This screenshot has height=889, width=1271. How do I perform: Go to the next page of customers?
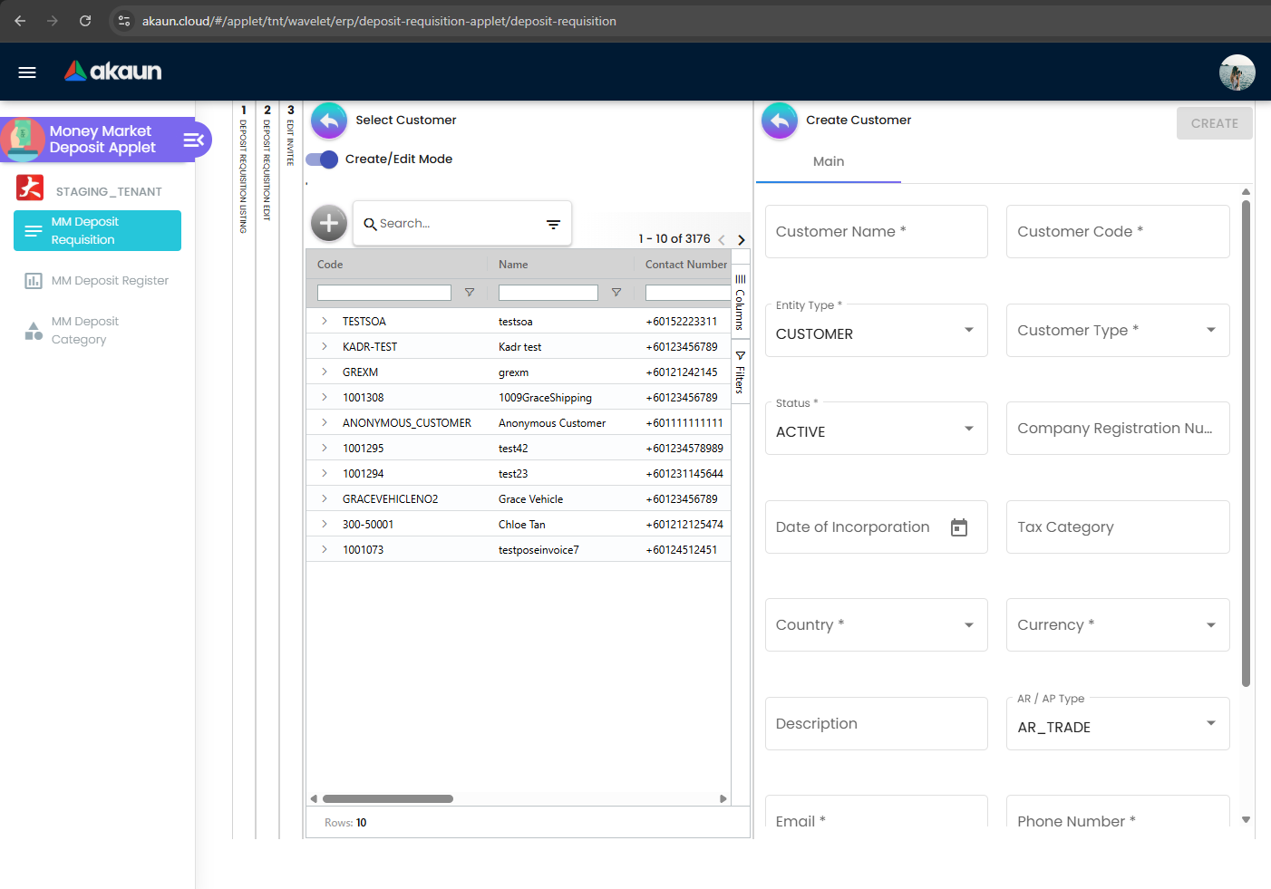[x=742, y=239]
